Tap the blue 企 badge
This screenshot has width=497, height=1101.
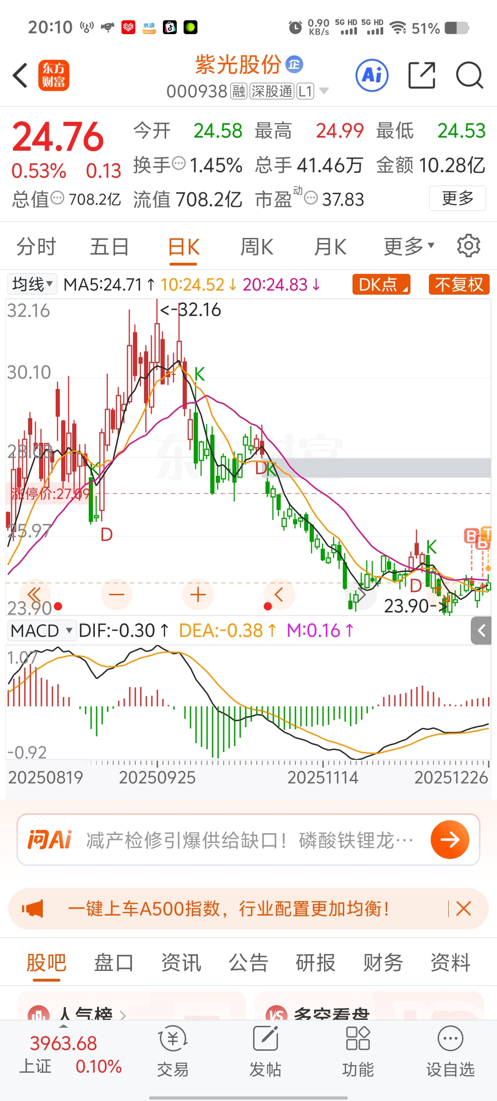[295, 64]
